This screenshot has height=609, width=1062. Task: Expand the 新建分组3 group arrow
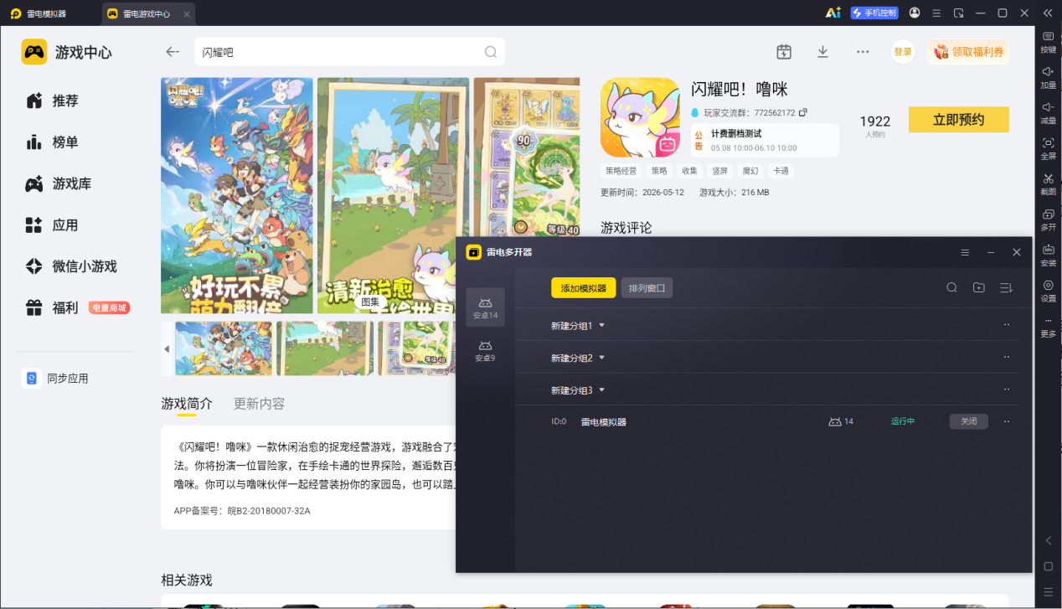click(601, 390)
